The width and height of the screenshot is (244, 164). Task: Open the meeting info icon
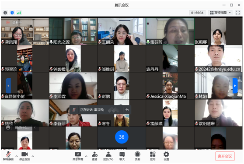[5, 13]
